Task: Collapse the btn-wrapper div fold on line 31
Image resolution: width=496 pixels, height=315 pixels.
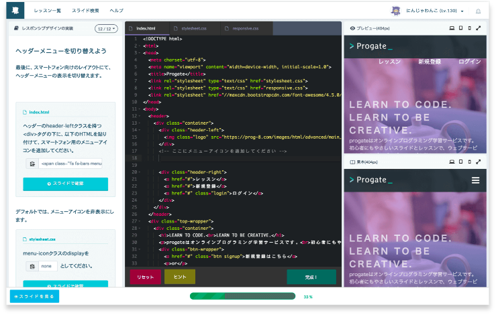Action: (140, 249)
